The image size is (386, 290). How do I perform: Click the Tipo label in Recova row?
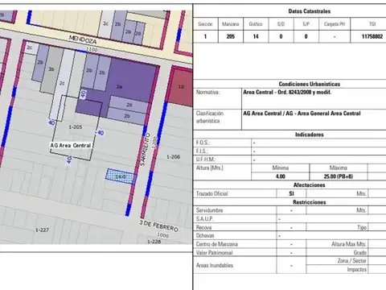pos(362,227)
